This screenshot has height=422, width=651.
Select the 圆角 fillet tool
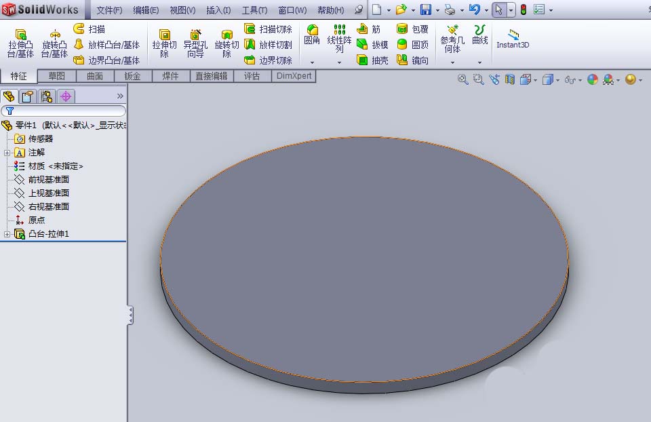pos(312,35)
